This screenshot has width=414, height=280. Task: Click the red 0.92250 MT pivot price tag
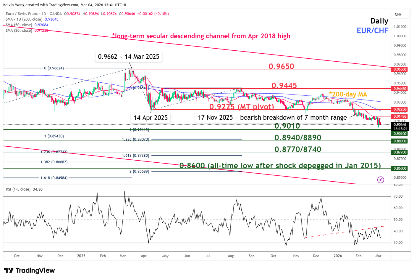point(401,109)
